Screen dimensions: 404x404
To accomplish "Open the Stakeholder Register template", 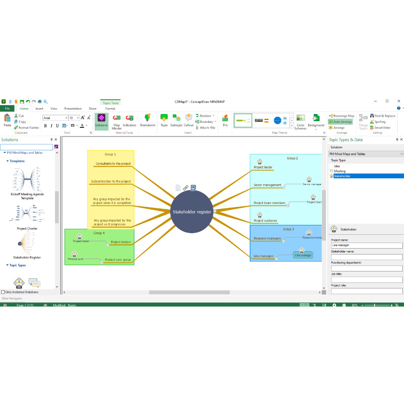I will [27, 245].
